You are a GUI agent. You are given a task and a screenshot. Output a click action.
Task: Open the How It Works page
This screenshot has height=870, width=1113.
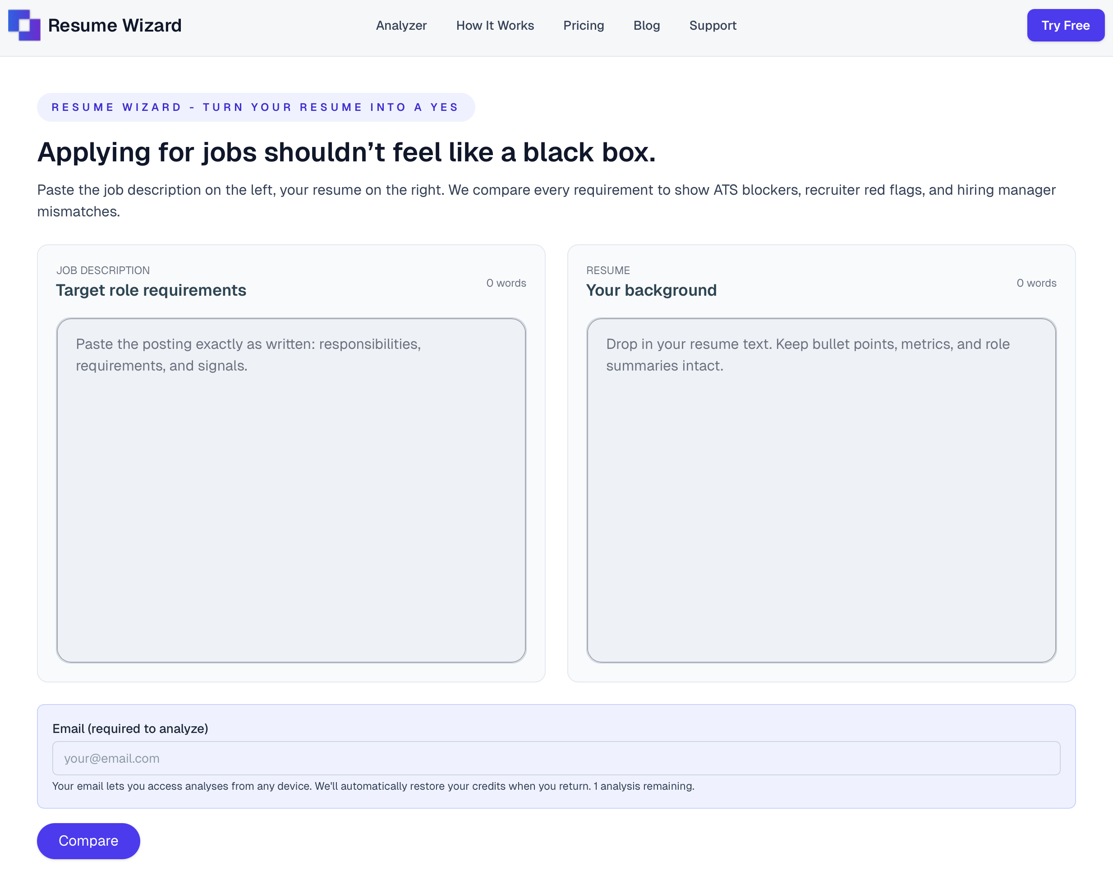495,25
